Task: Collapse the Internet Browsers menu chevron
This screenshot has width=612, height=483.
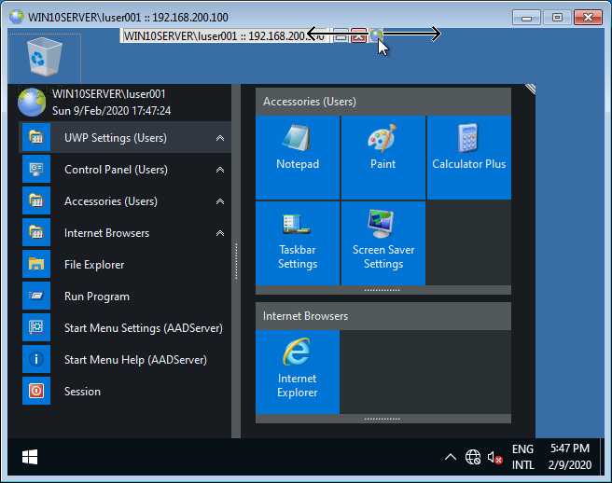Action: (220, 233)
